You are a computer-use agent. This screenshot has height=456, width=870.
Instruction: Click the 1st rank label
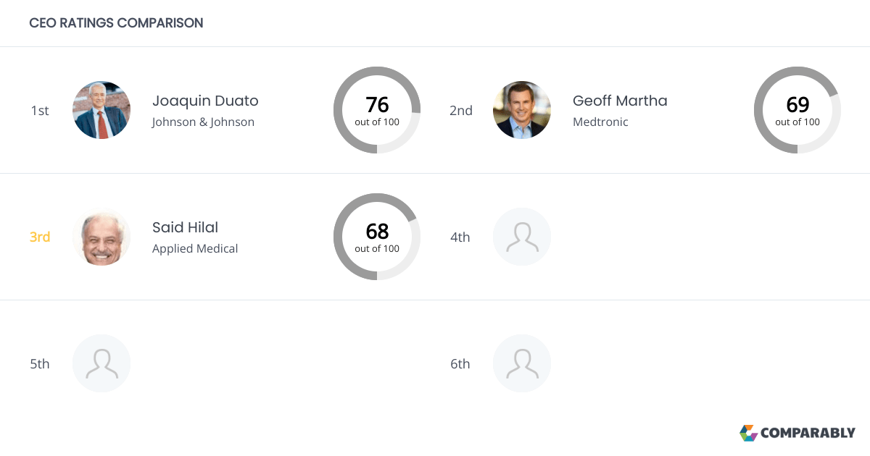pyautogui.click(x=40, y=111)
